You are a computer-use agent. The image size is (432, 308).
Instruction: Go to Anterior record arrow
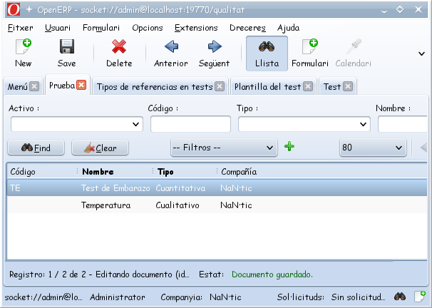point(171,46)
